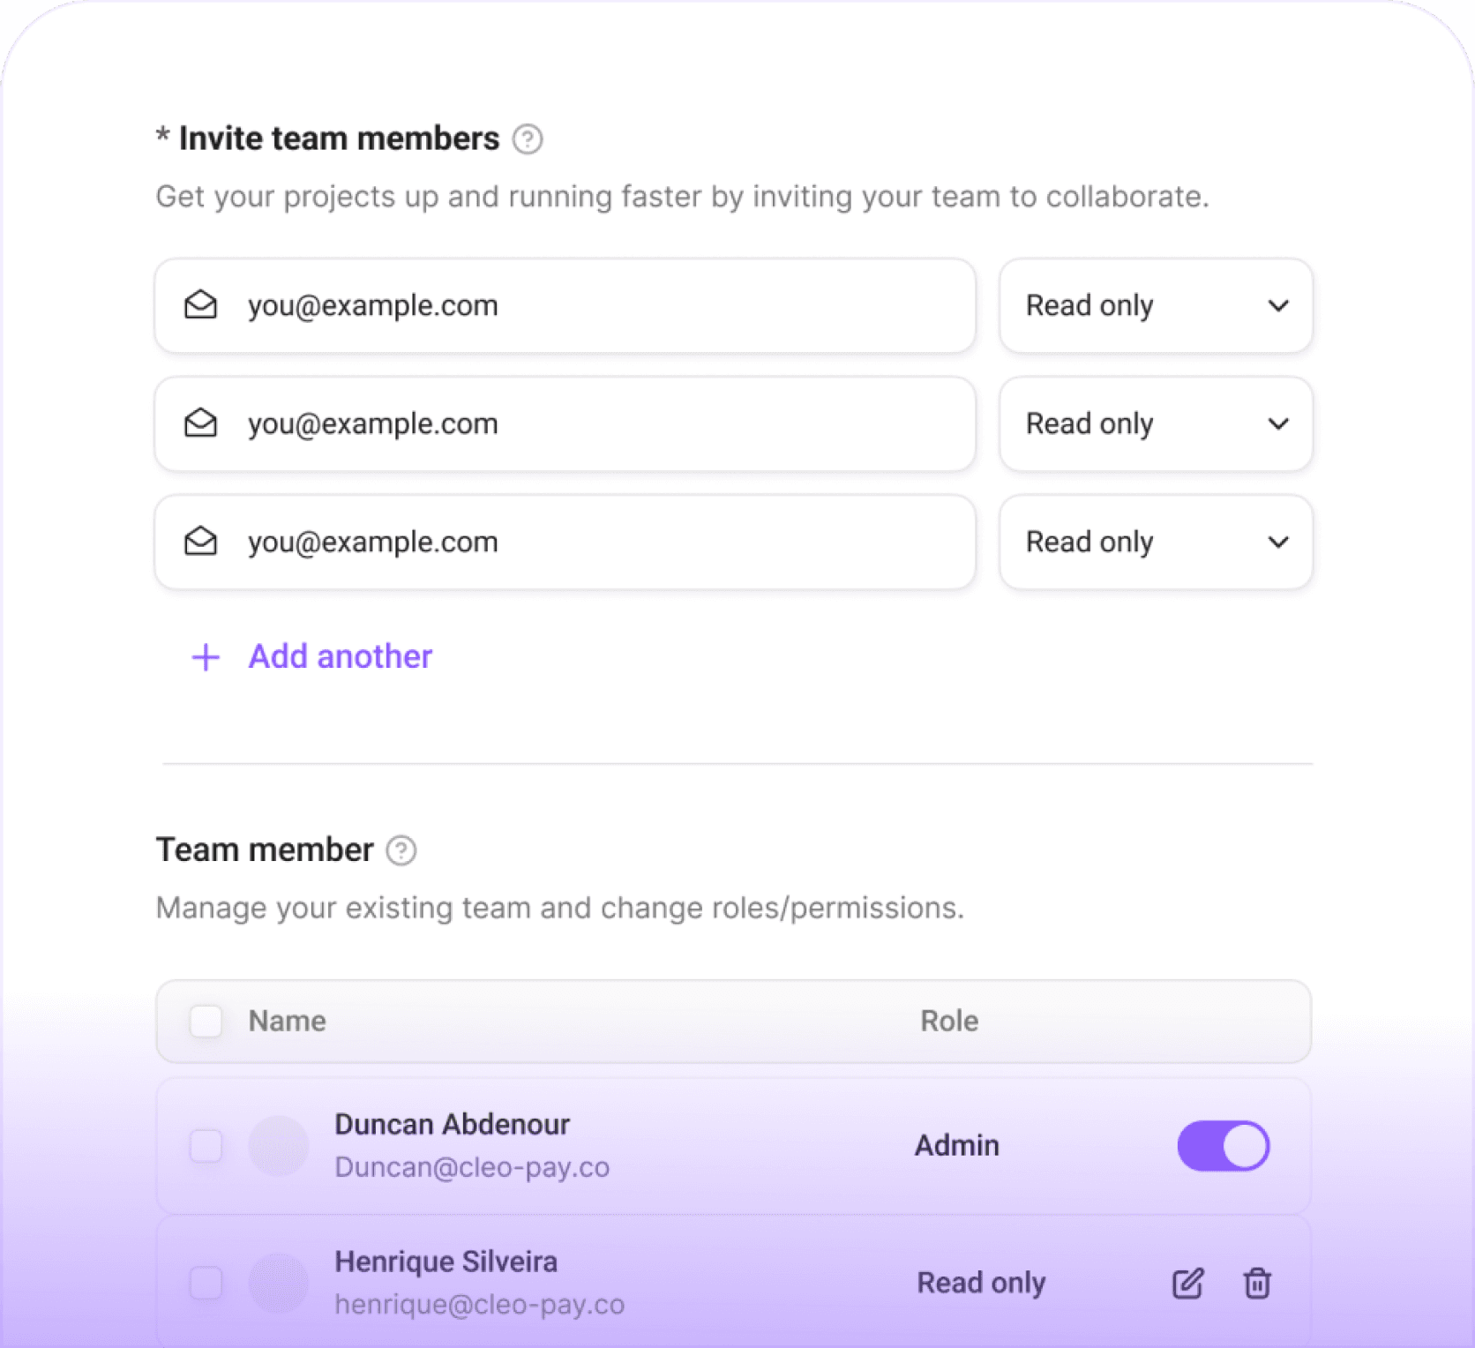Open first Read only role dropdown

pyautogui.click(x=1156, y=306)
